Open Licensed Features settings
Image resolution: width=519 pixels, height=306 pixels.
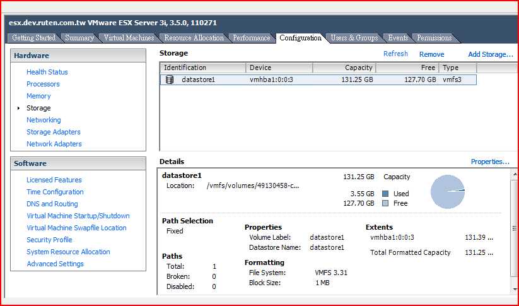(x=54, y=180)
